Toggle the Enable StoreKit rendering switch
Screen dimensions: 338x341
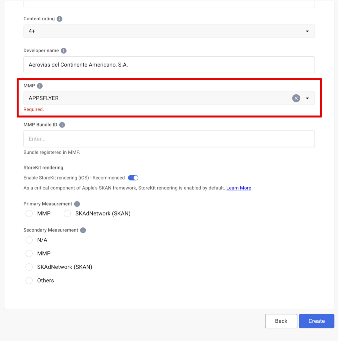[x=133, y=178]
